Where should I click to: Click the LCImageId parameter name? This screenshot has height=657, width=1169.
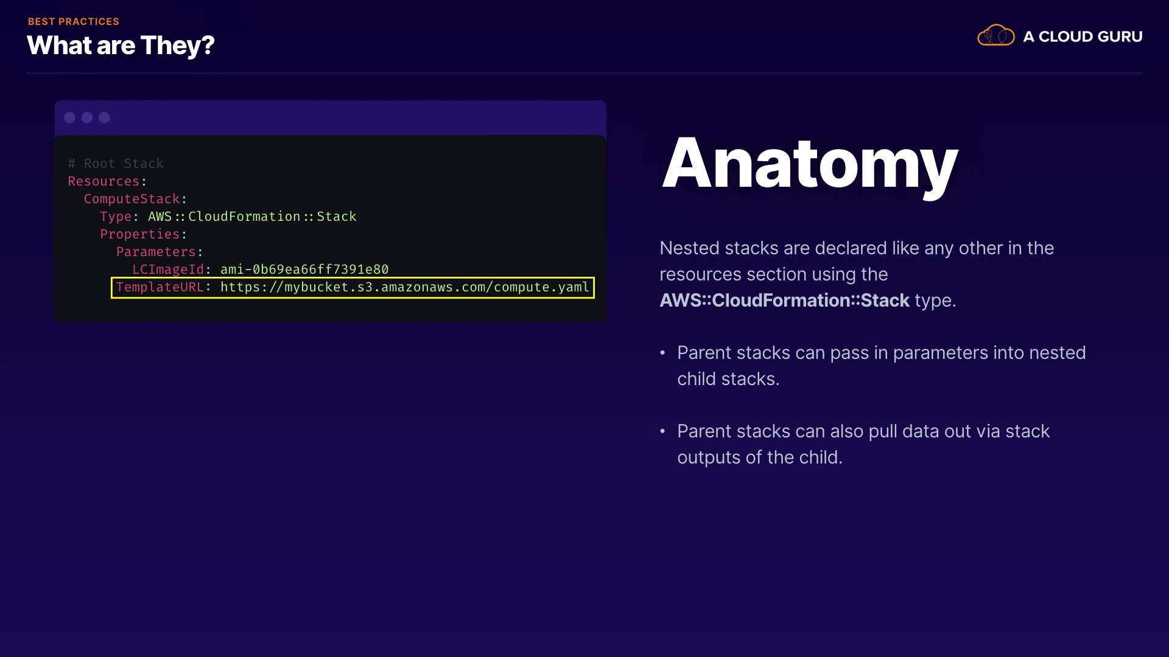168,269
